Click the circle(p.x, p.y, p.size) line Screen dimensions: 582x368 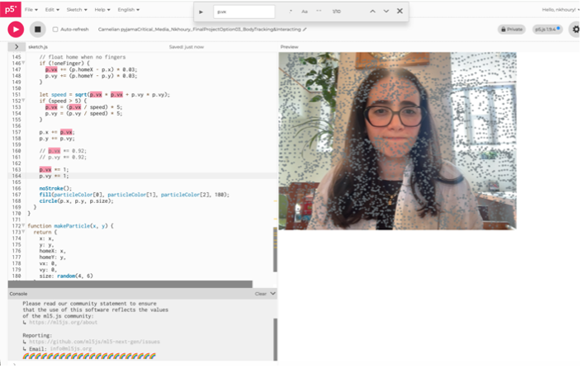[x=76, y=201]
